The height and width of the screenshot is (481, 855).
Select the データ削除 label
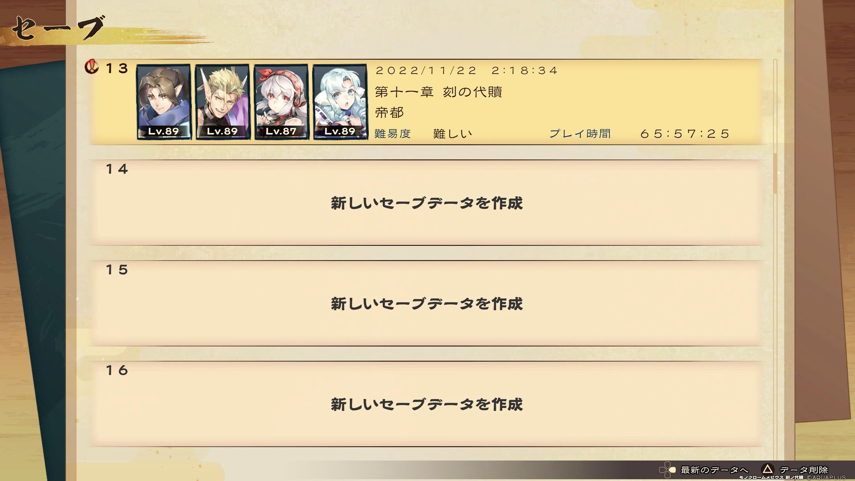(804, 470)
